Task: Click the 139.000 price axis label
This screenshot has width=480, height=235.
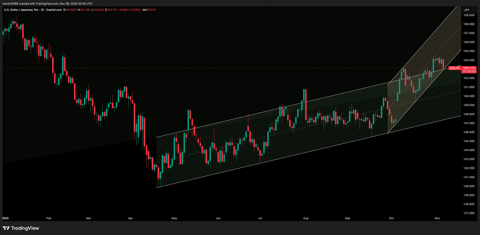Action: click(469, 195)
